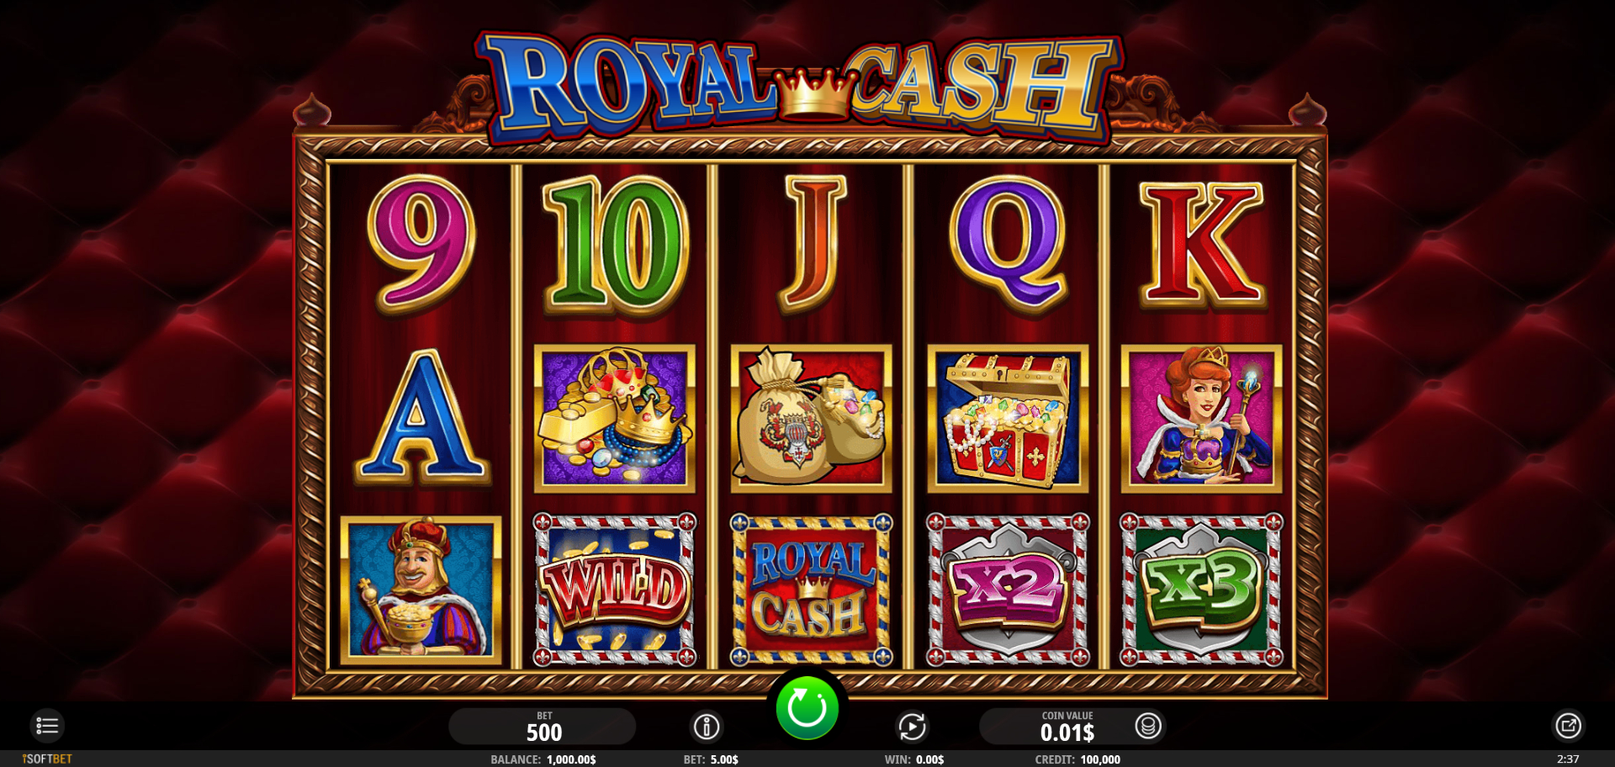The width and height of the screenshot is (1615, 767).
Task: Click the treasure chest symbol
Action: [1008, 418]
